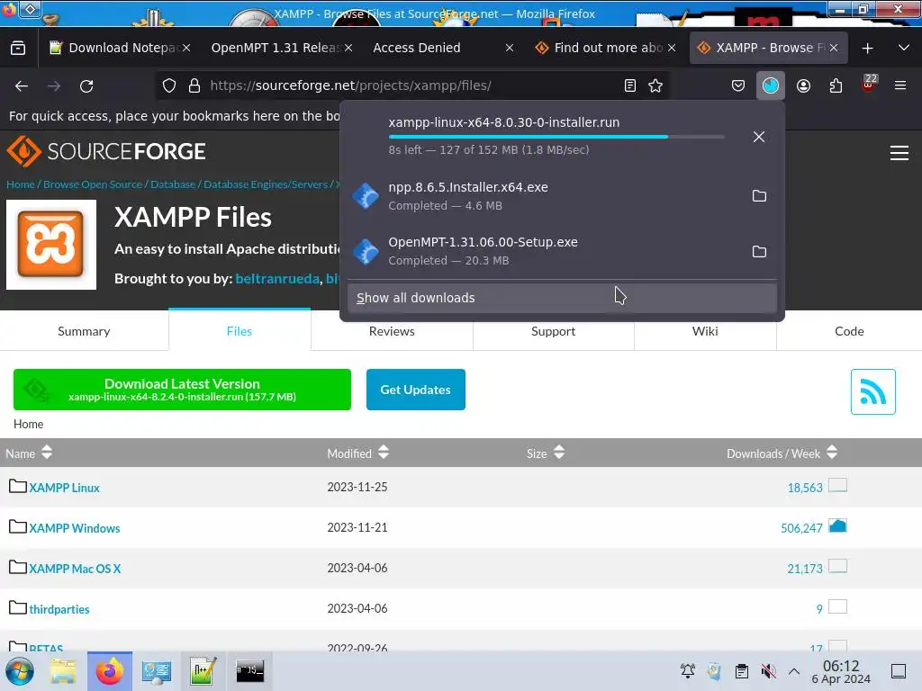This screenshot has height=691, width=922.
Task: Switch to Download Notepad++ tab
Action: 118,48
